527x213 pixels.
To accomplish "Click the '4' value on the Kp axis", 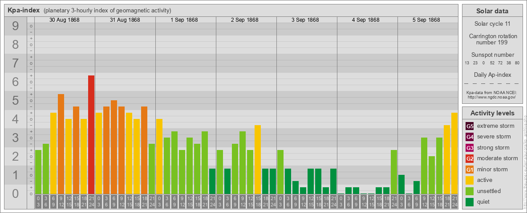I will [x=16, y=119].
